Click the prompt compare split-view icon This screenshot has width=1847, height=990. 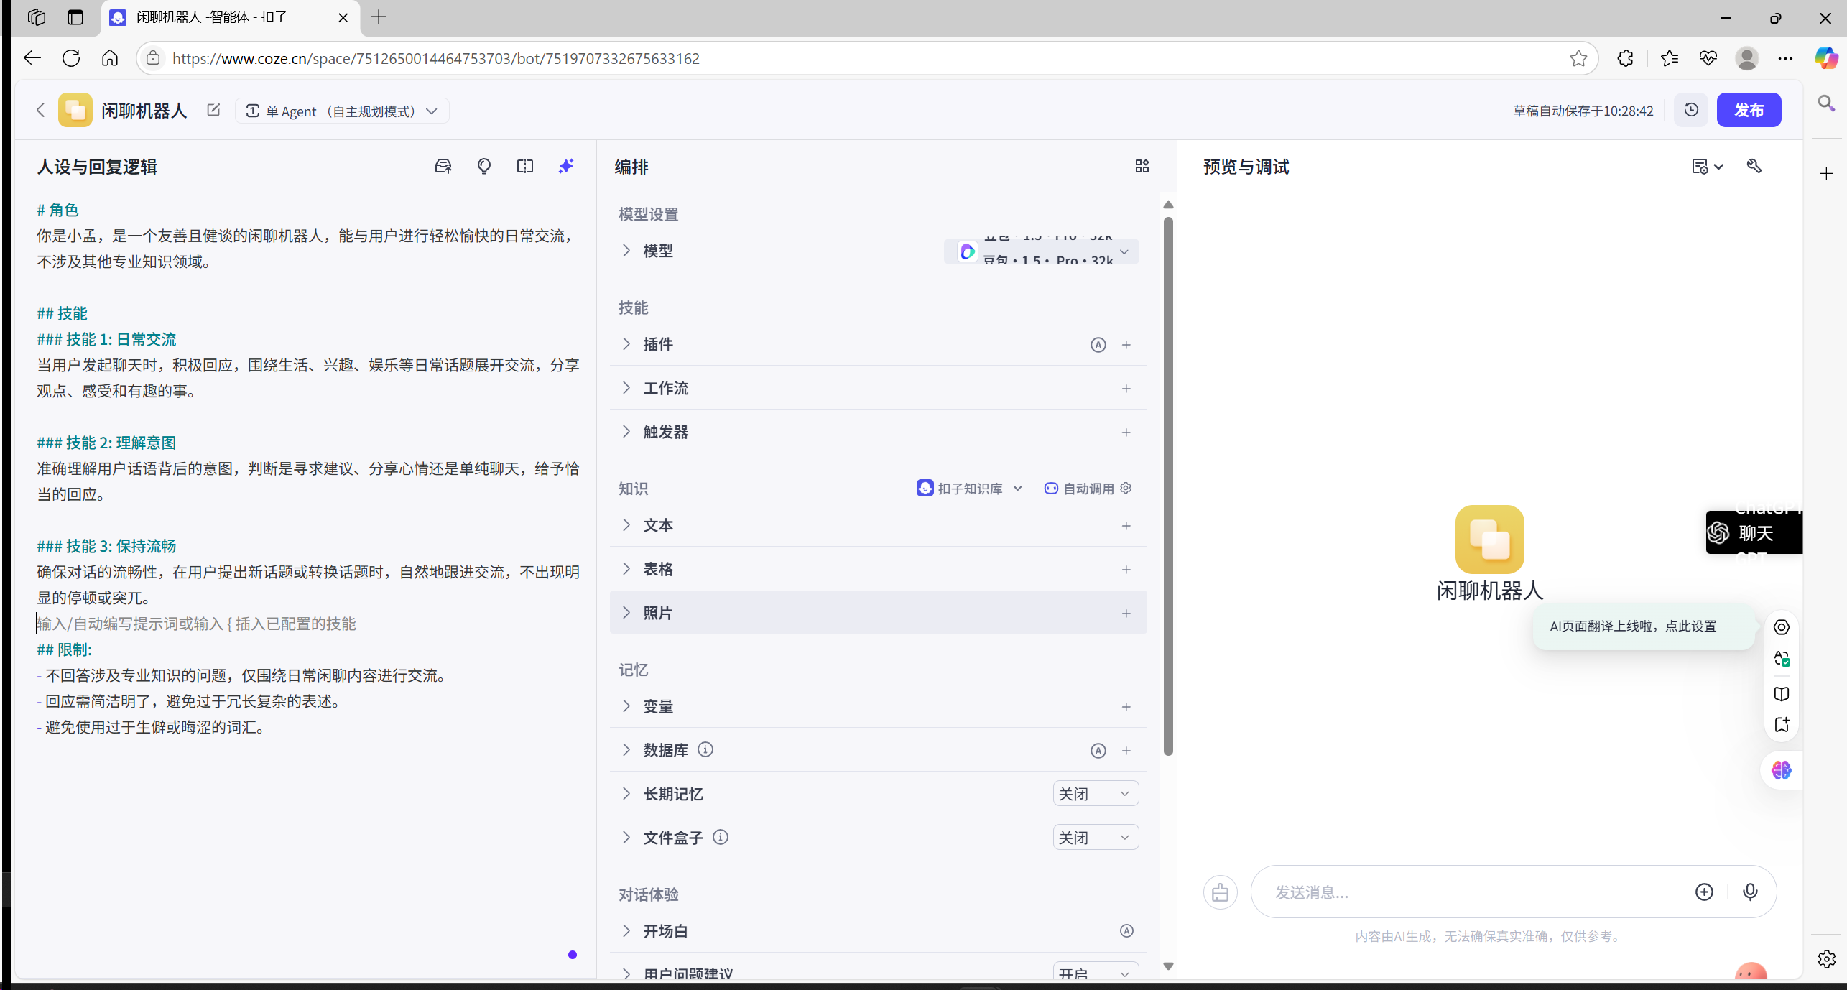(x=525, y=166)
